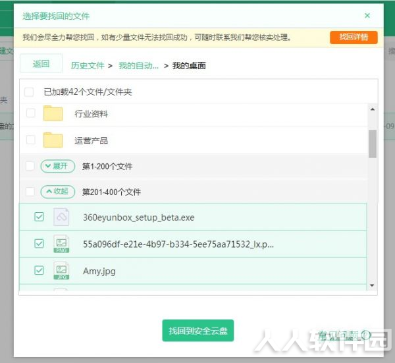395x363 pixels.
Task: Click the 找回到安全云盘 green button
Action: click(x=198, y=331)
